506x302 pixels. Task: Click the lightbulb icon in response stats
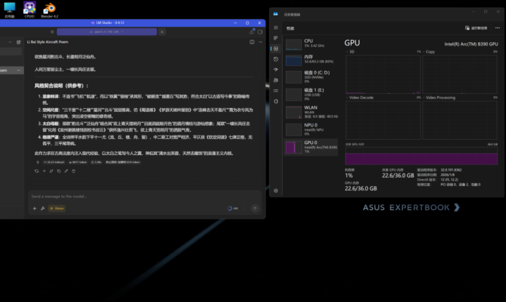point(38,162)
